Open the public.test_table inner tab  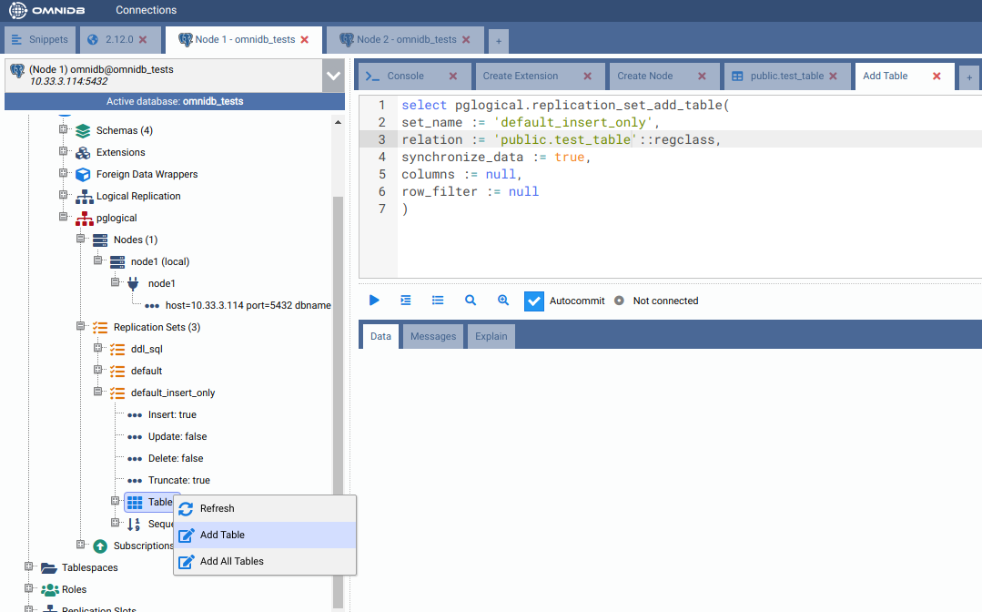point(786,76)
